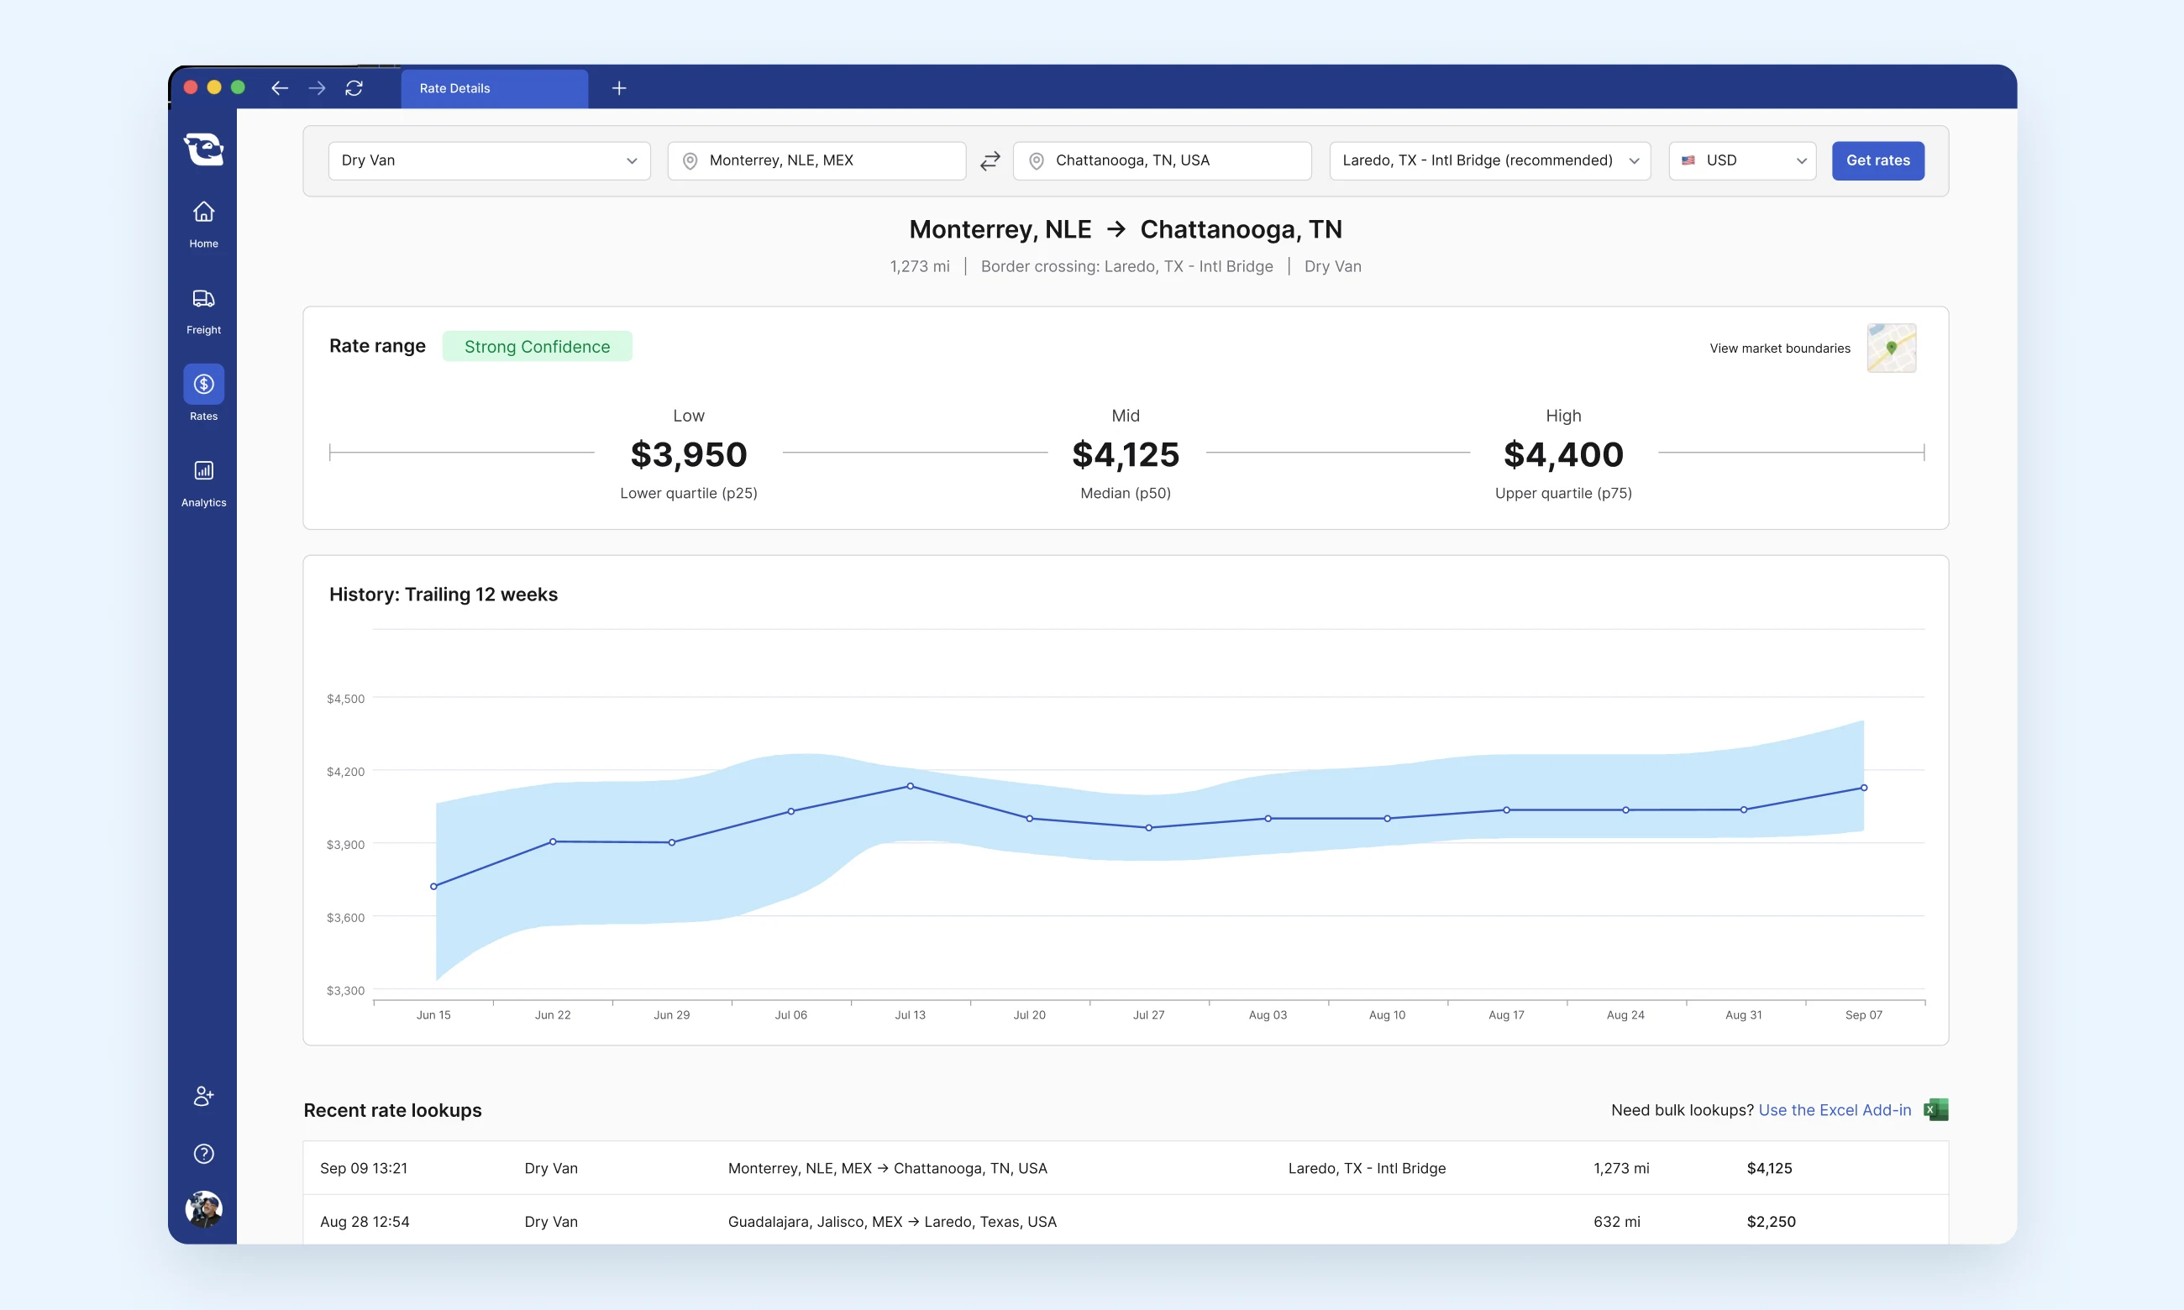Click the History: Trailing 12 weeks heading
Viewport: 2184px width, 1310px height.
click(x=444, y=594)
